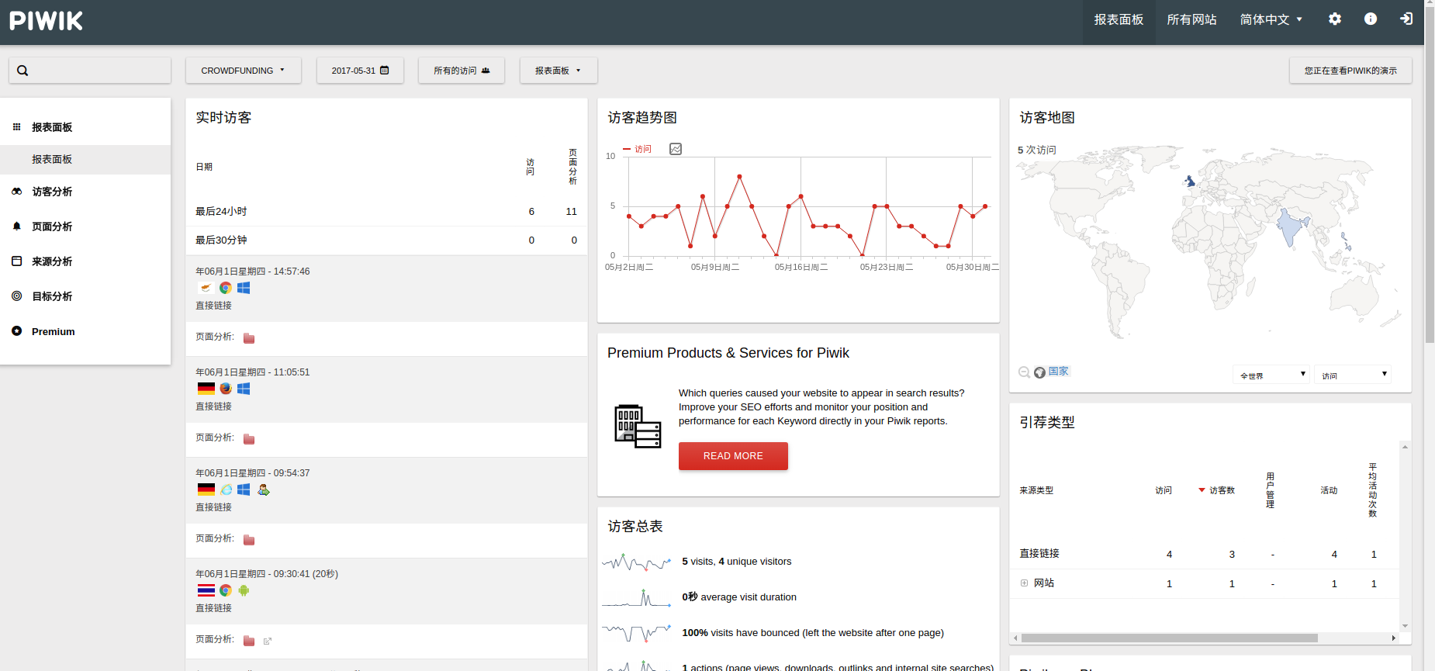This screenshot has height=671, width=1435.
Task: Click the globe icon under visitor map
Action: coord(1039,373)
